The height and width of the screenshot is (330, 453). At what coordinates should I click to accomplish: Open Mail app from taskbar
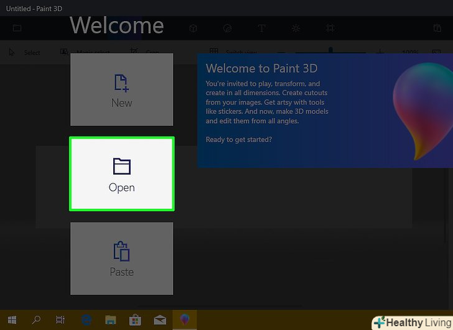coord(160,320)
